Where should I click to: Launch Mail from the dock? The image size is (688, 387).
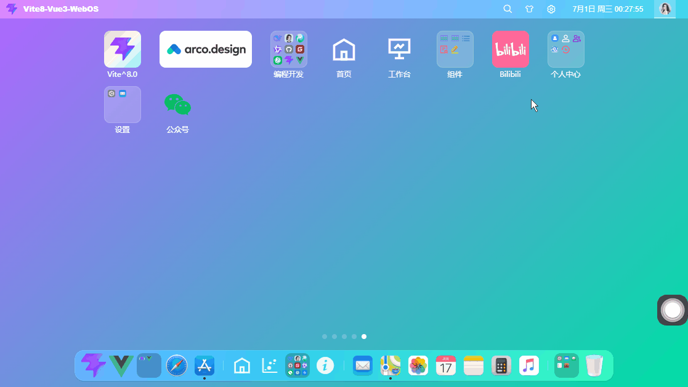(363, 365)
